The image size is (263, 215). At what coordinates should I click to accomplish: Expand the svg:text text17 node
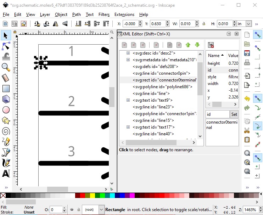[128, 127]
